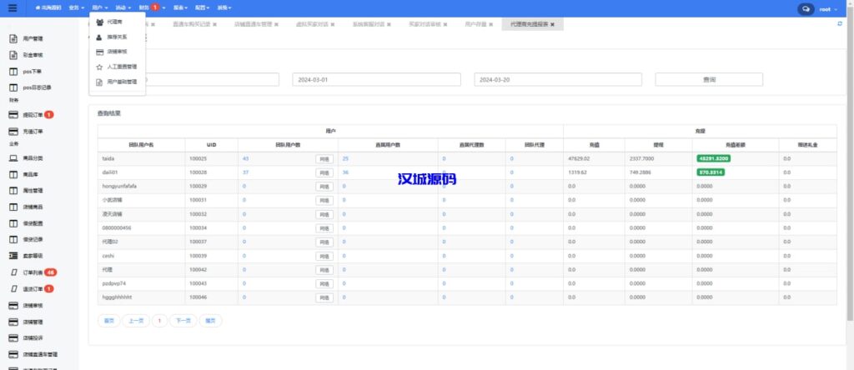Click the 网络 button in taida row
Screen dimensions: 854x370
(x=324, y=159)
